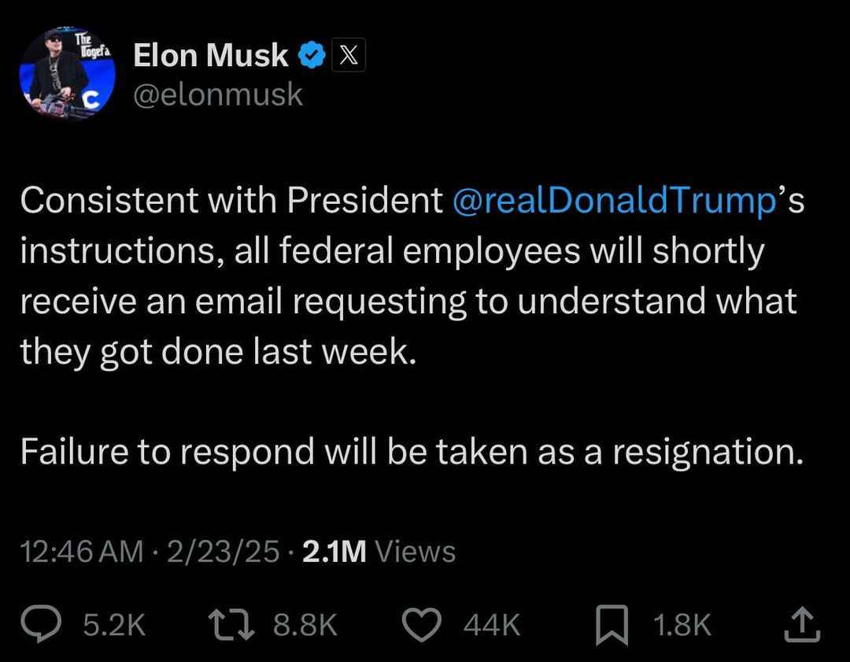Click the X affiliation badge icon

(348, 55)
